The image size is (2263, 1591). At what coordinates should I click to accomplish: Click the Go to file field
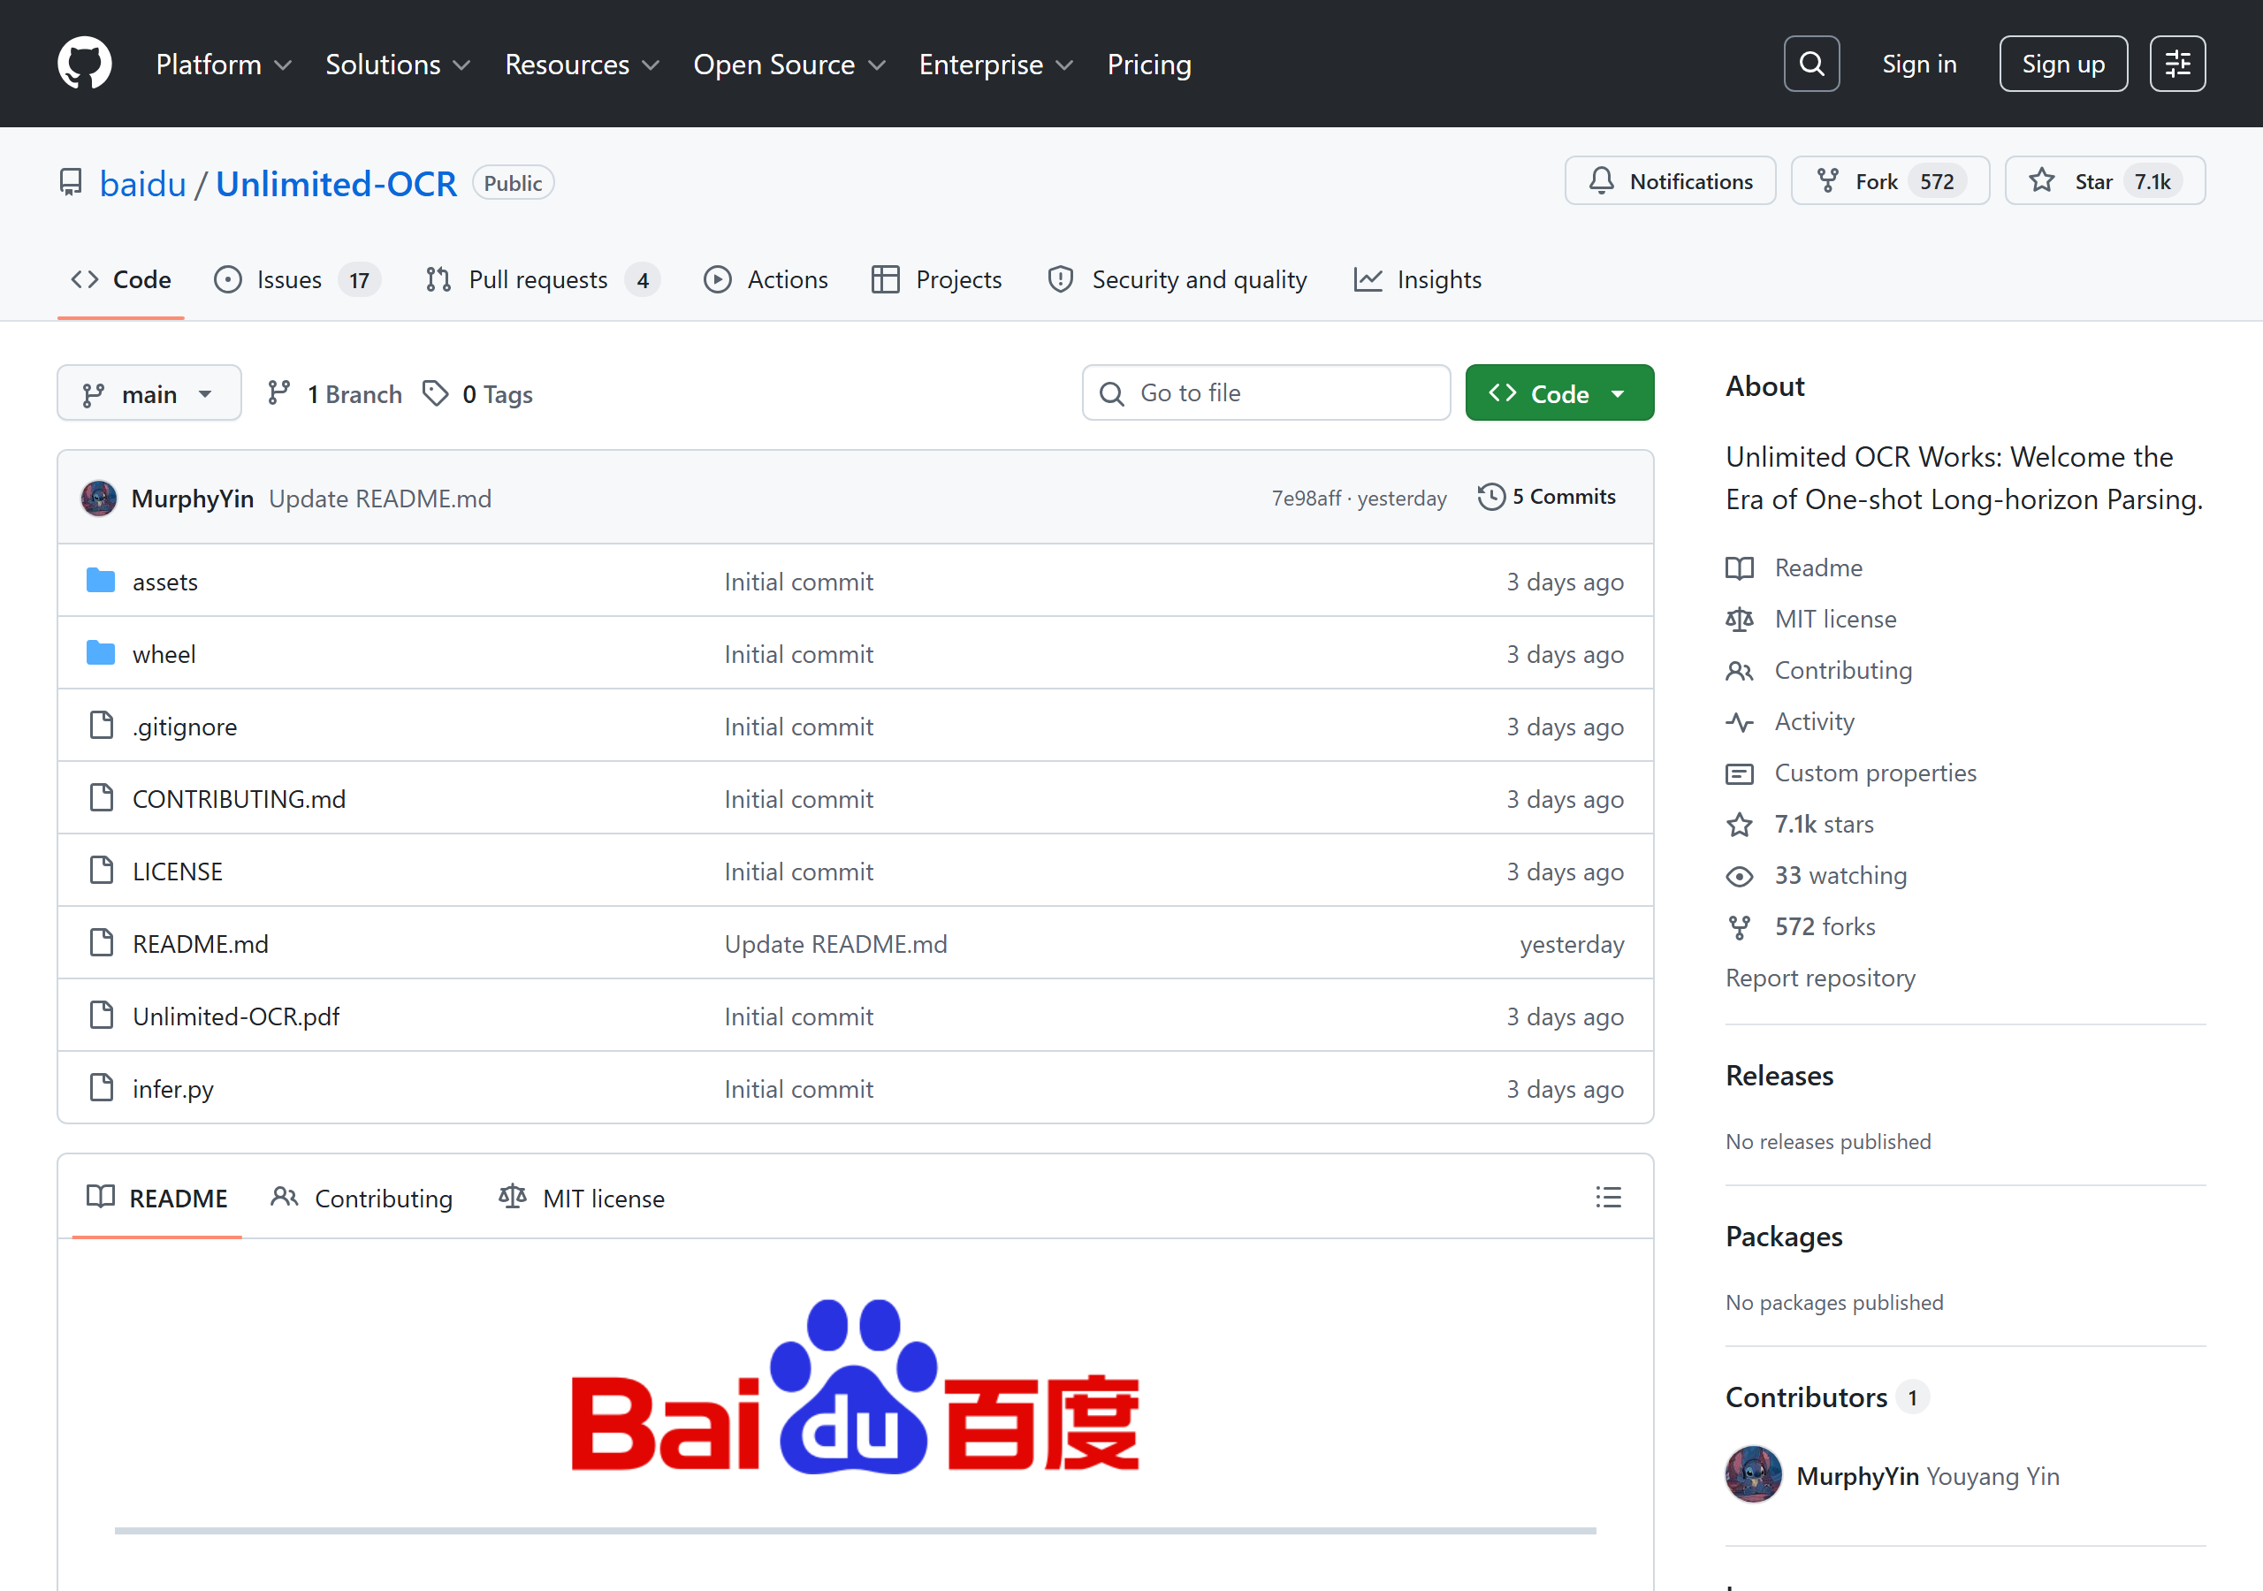pyautogui.click(x=1266, y=393)
